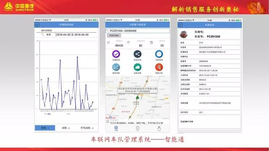Open the line-chart mileage fuel icon
This screenshot has height=151, width=269.
116,67
